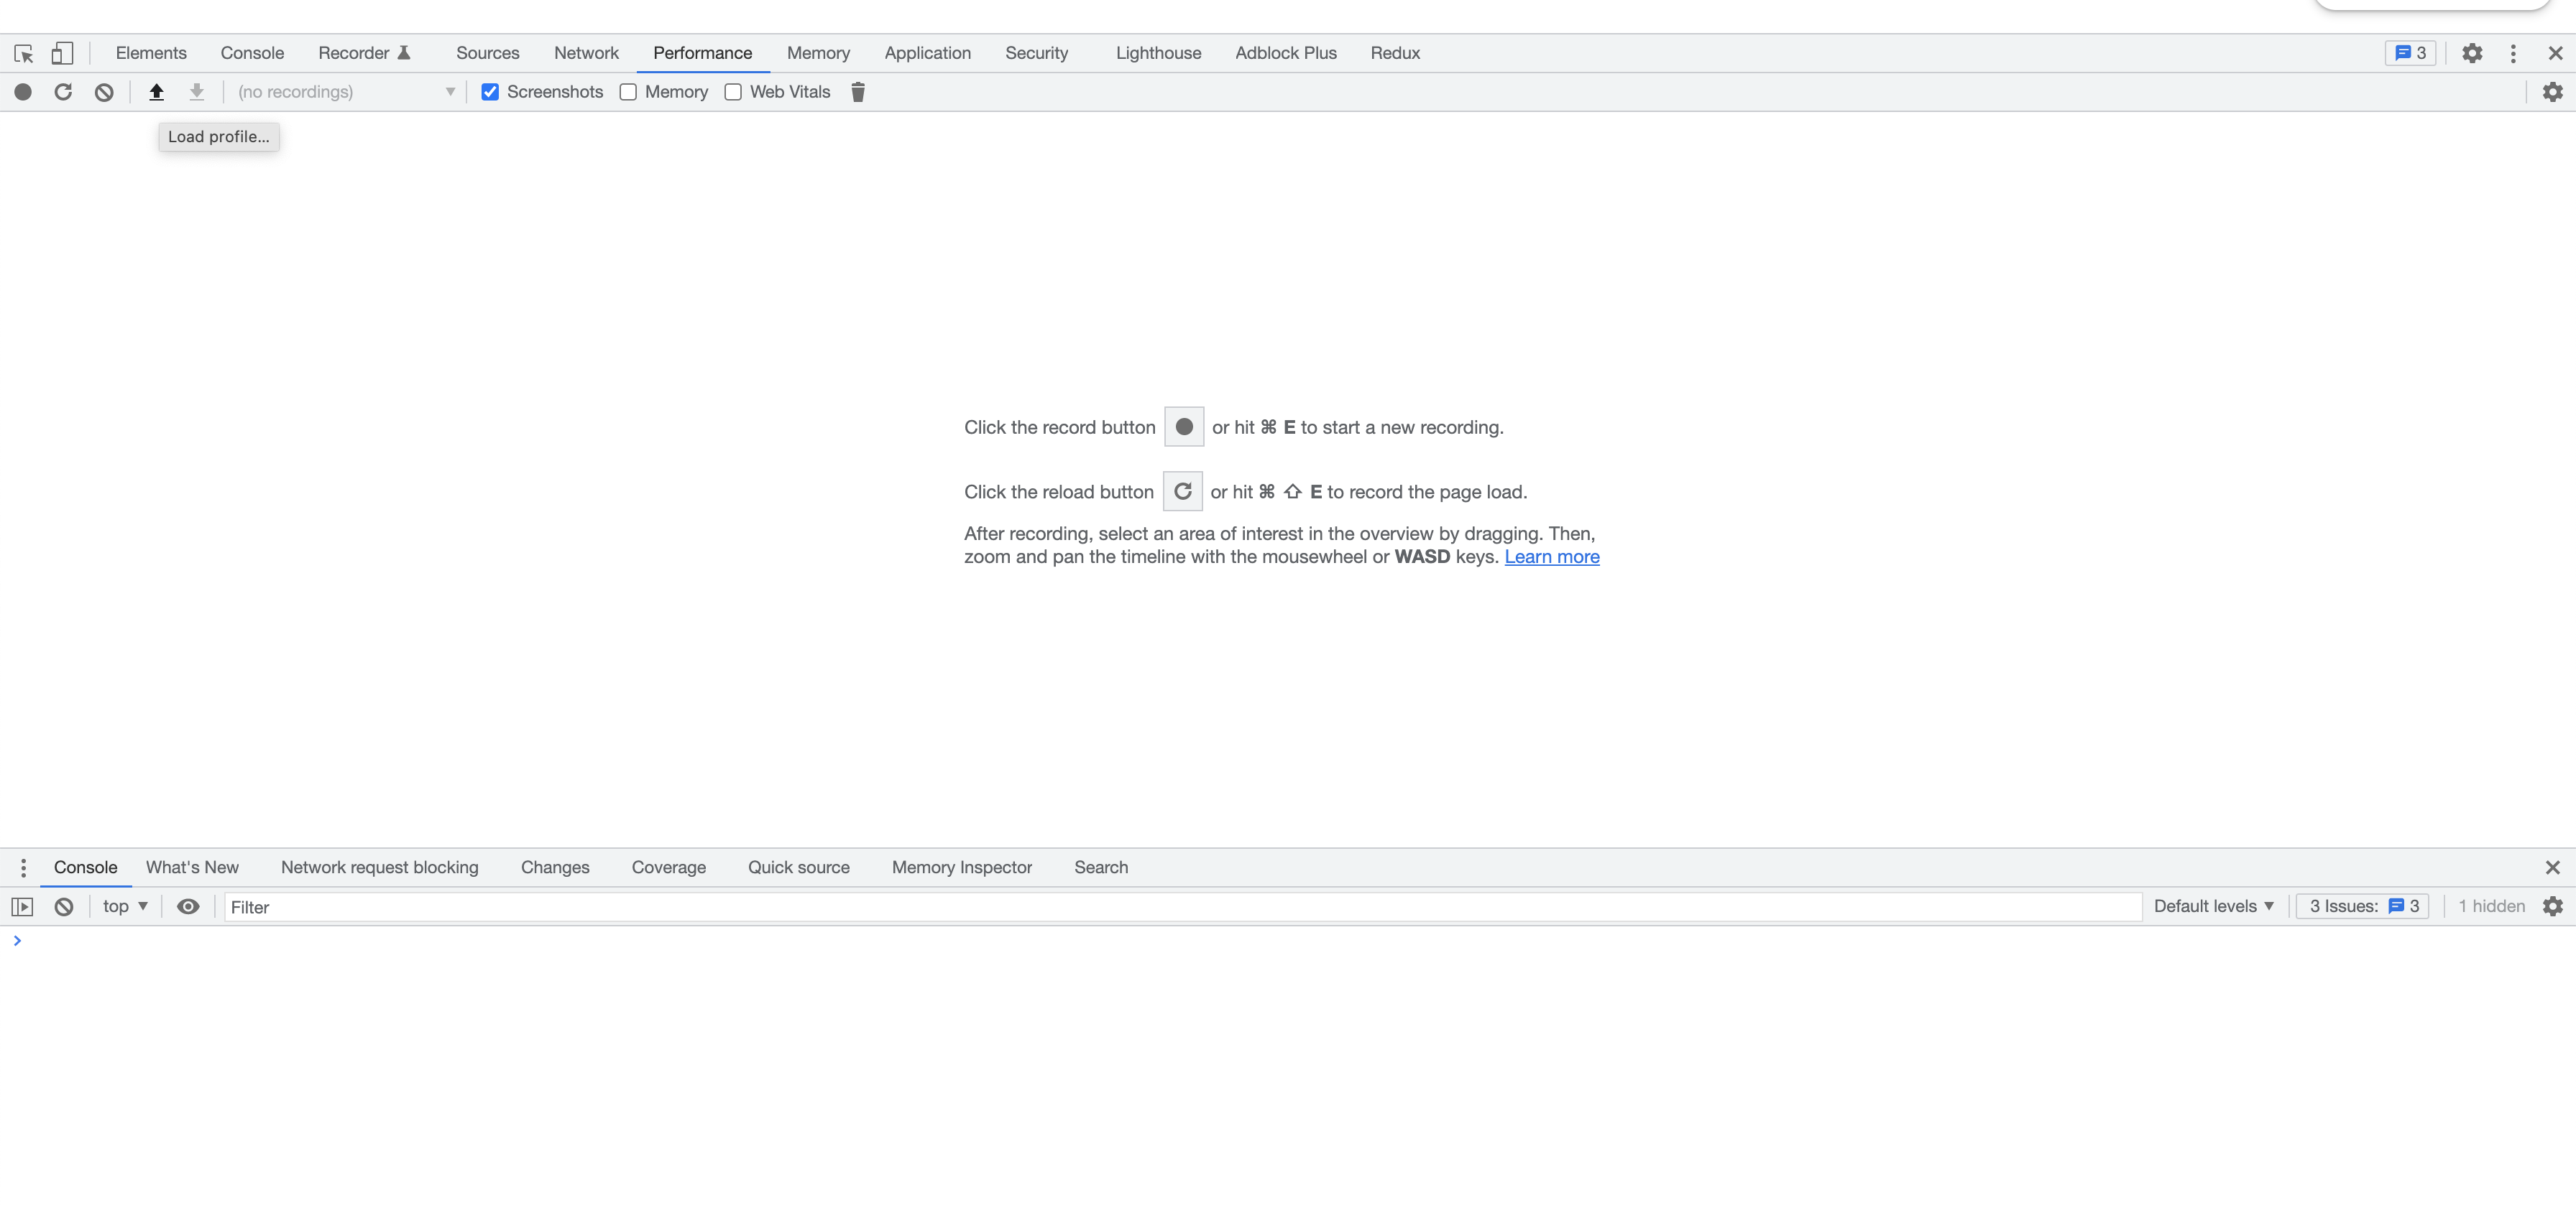Enable the Memory checkbox
The image size is (2576, 1205).
click(628, 92)
